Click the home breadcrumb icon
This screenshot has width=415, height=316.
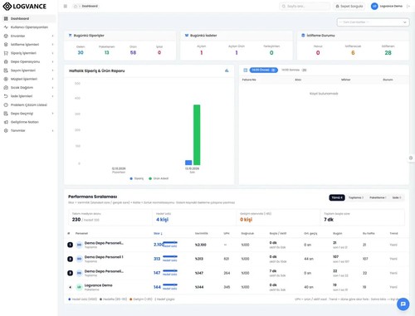tap(76, 6)
